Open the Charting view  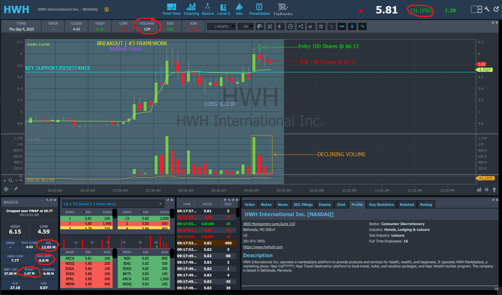(191, 9)
